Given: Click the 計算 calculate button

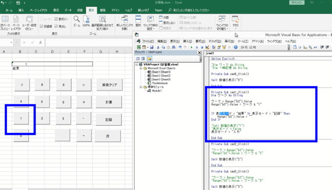Looking at the screenshot, I should (109, 102).
